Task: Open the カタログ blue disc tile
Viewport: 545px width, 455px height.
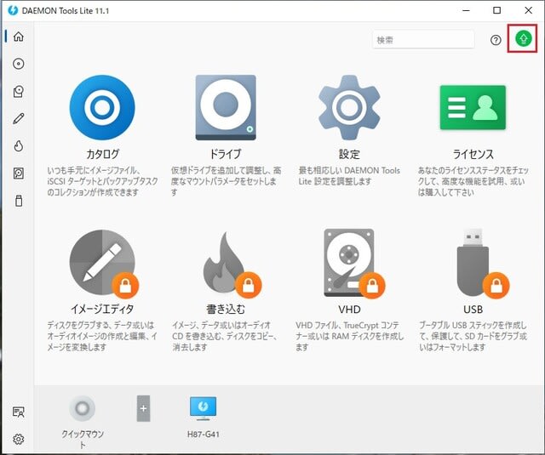Action: coord(102,108)
